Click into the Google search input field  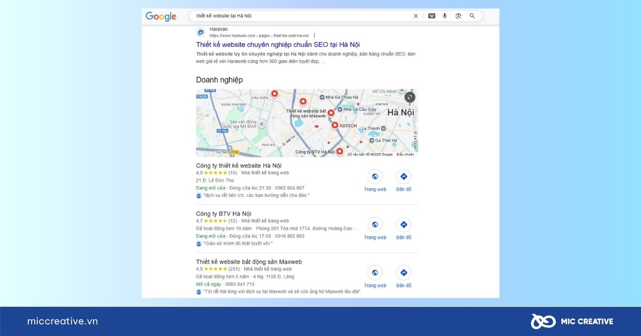pos(302,16)
